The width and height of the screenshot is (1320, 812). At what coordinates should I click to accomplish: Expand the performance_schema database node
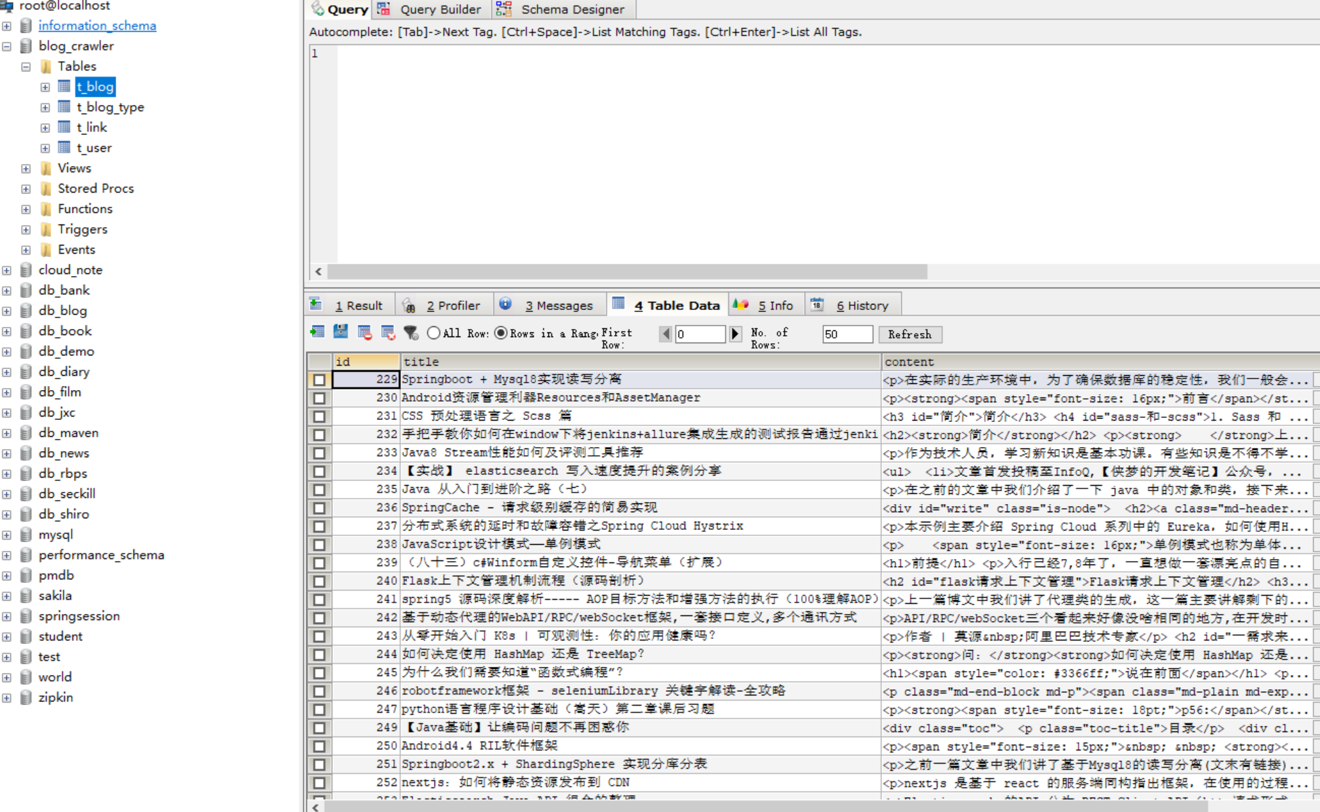point(6,555)
